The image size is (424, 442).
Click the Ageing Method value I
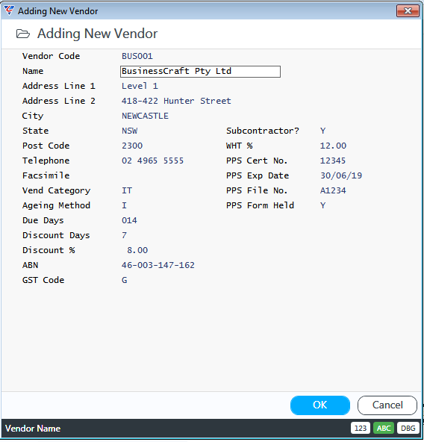[x=124, y=205]
